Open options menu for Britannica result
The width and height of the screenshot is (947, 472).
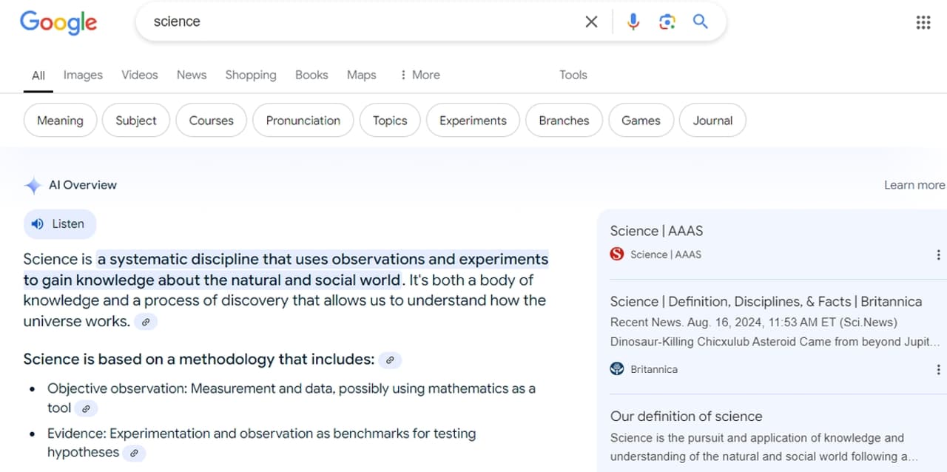tap(938, 369)
